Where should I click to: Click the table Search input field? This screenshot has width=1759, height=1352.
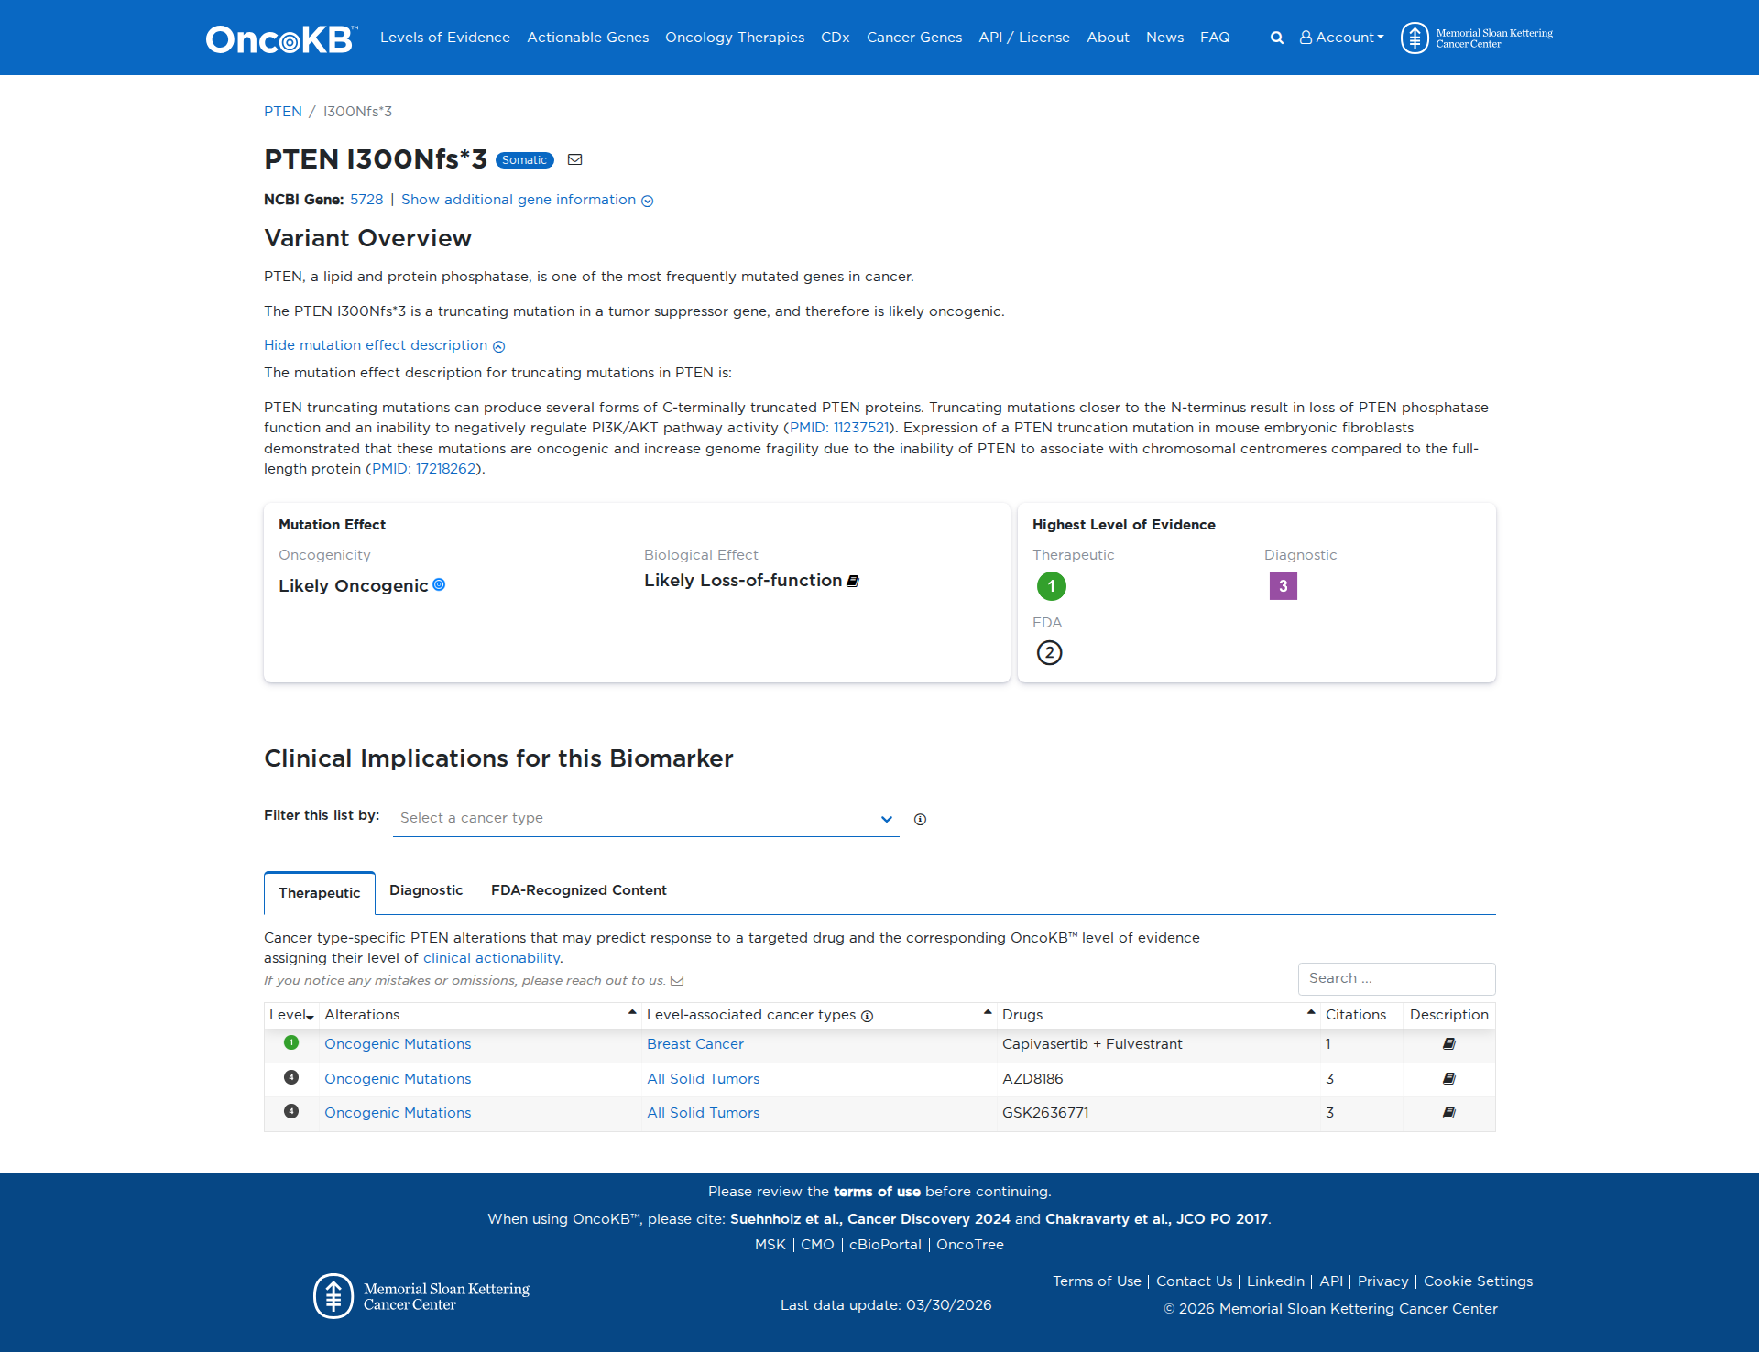[1396, 978]
